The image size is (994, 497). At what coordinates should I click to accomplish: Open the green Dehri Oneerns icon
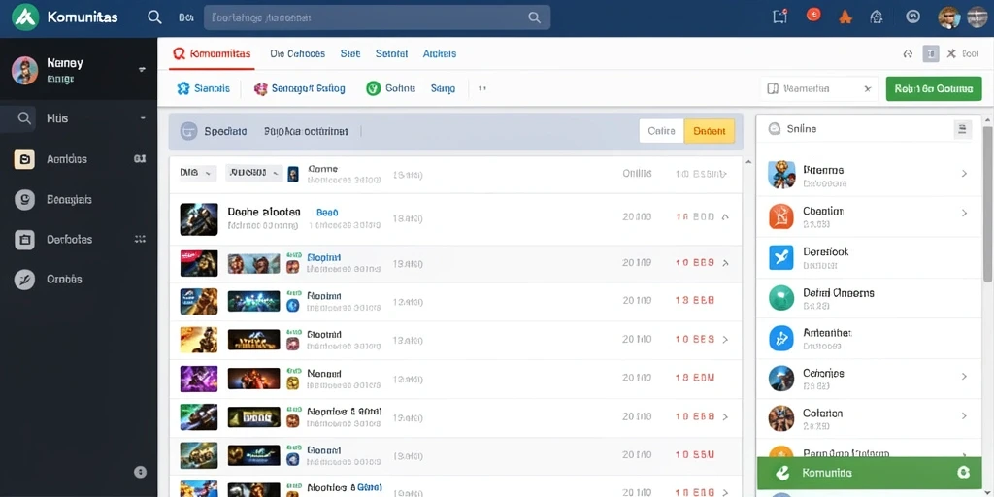click(781, 298)
